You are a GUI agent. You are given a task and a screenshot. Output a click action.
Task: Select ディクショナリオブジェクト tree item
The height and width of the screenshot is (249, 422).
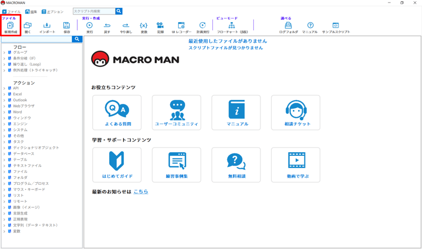(x=36, y=148)
